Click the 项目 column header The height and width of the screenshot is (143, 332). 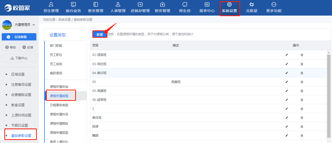(x=95, y=45)
